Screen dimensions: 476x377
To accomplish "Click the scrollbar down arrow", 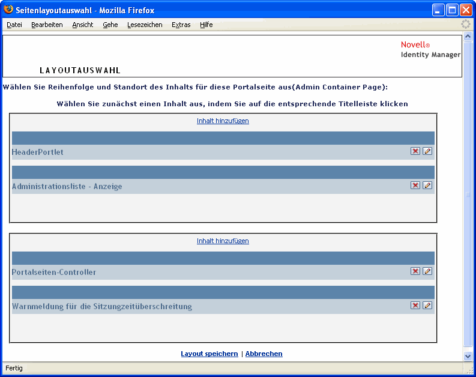I will (x=468, y=356).
